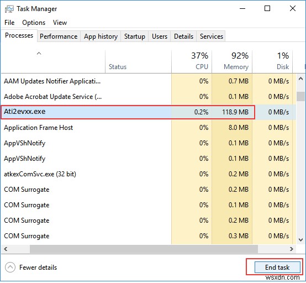Image resolution: width=306 pixels, height=283 pixels.
Task: Go to the Users tab
Action: 160,36
